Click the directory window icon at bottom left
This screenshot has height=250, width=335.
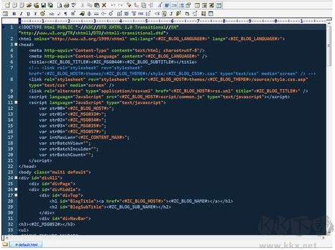point(5,245)
